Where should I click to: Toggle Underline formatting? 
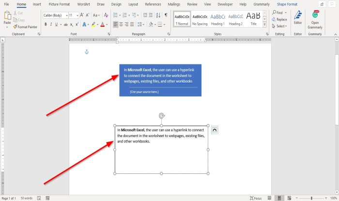[57, 24]
